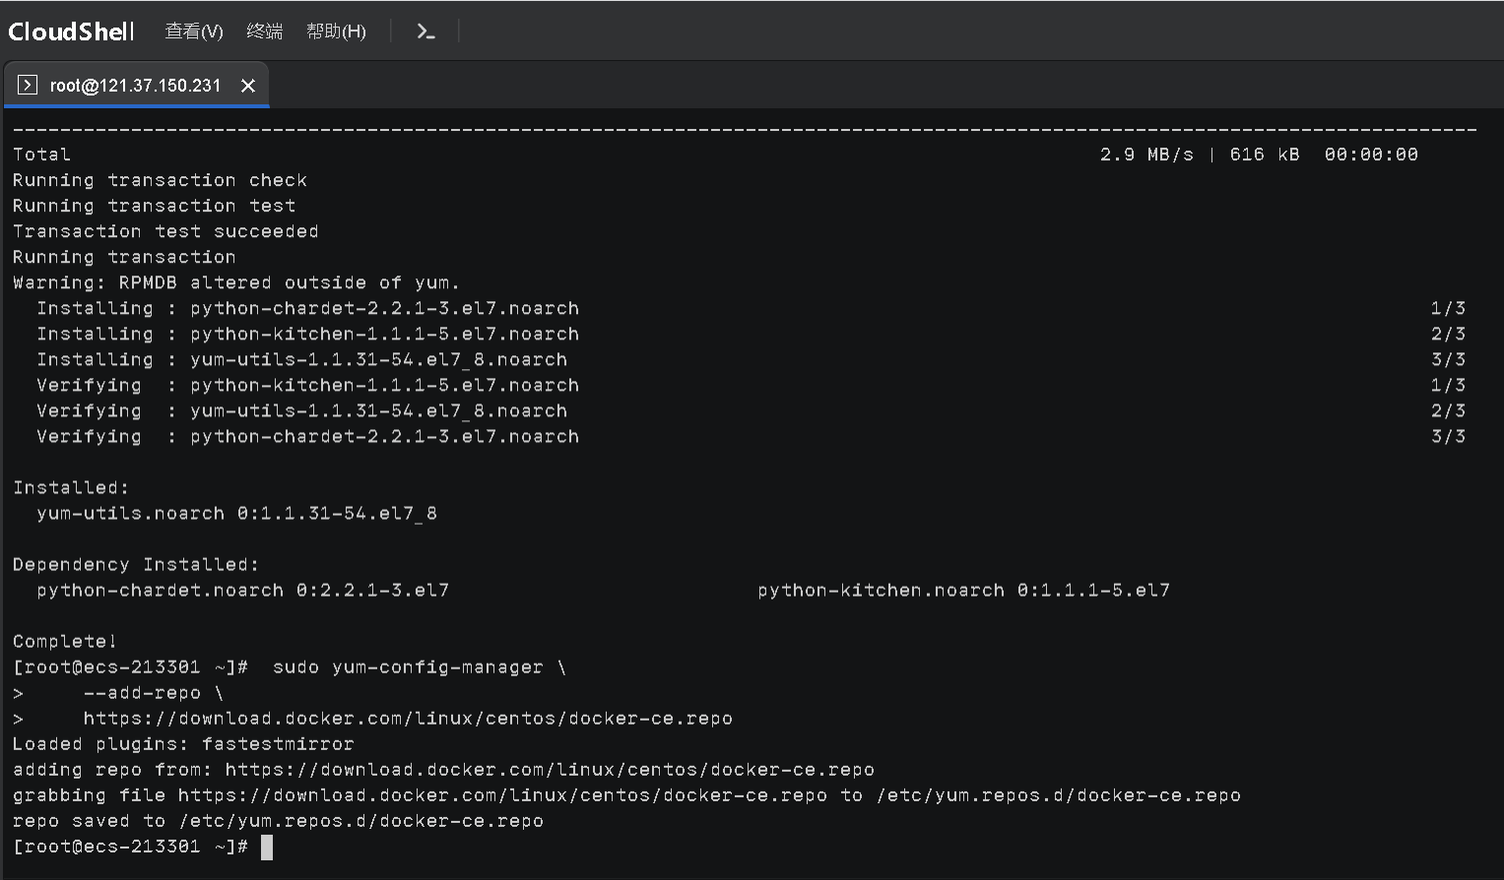This screenshot has height=880, width=1504.
Task: Close the root@121.37.150.231 session tab
Action: click(248, 86)
